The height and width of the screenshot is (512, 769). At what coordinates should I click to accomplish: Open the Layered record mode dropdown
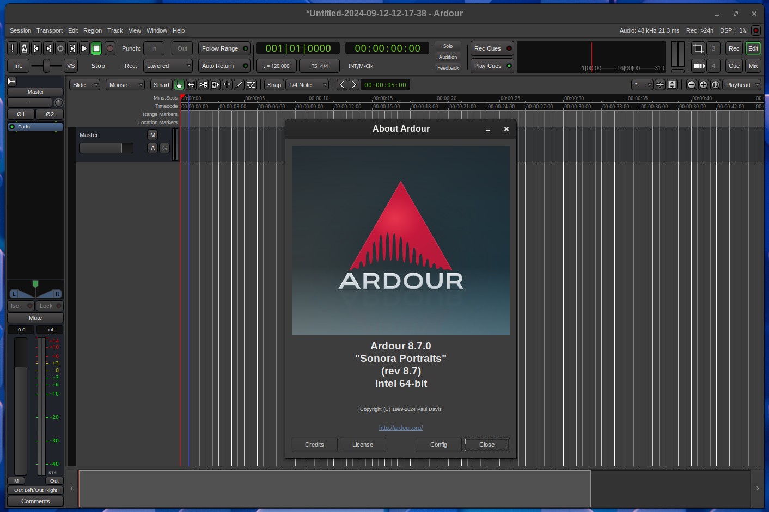(168, 66)
